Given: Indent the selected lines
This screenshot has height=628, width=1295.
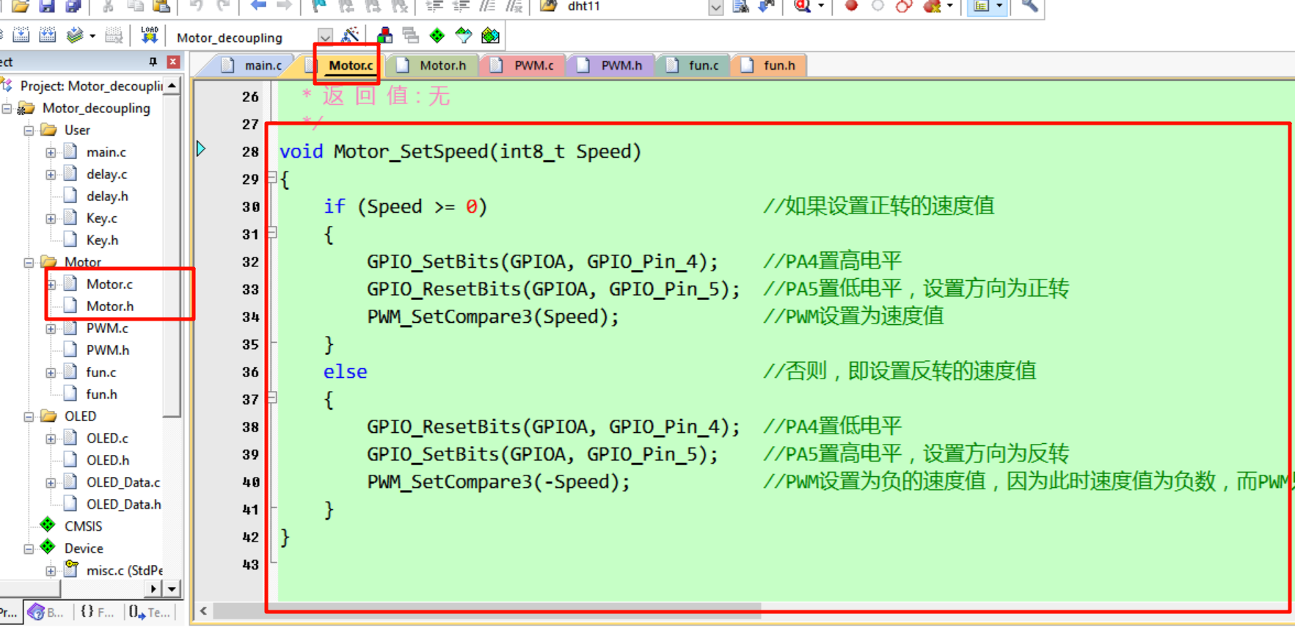Looking at the screenshot, I should pos(434,6).
